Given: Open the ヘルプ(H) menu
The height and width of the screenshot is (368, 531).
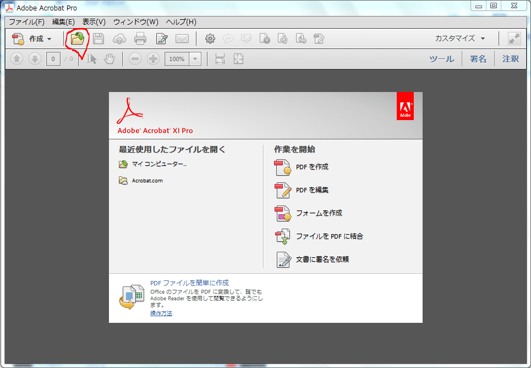Looking at the screenshot, I should [x=181, y=22].
